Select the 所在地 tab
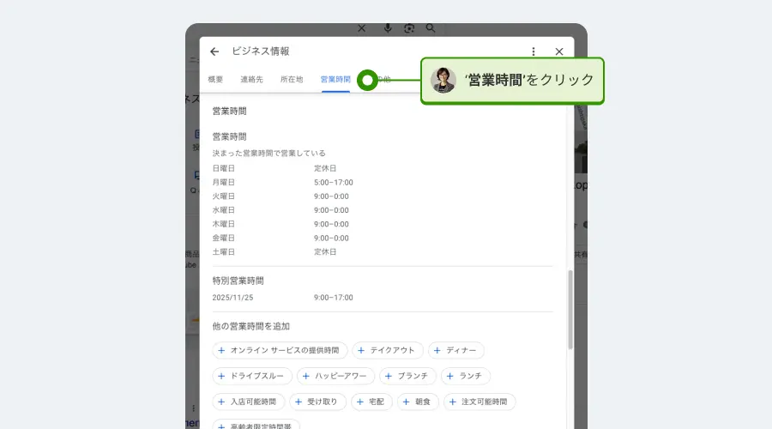The image size is (772, 429). tap(292, 80)
